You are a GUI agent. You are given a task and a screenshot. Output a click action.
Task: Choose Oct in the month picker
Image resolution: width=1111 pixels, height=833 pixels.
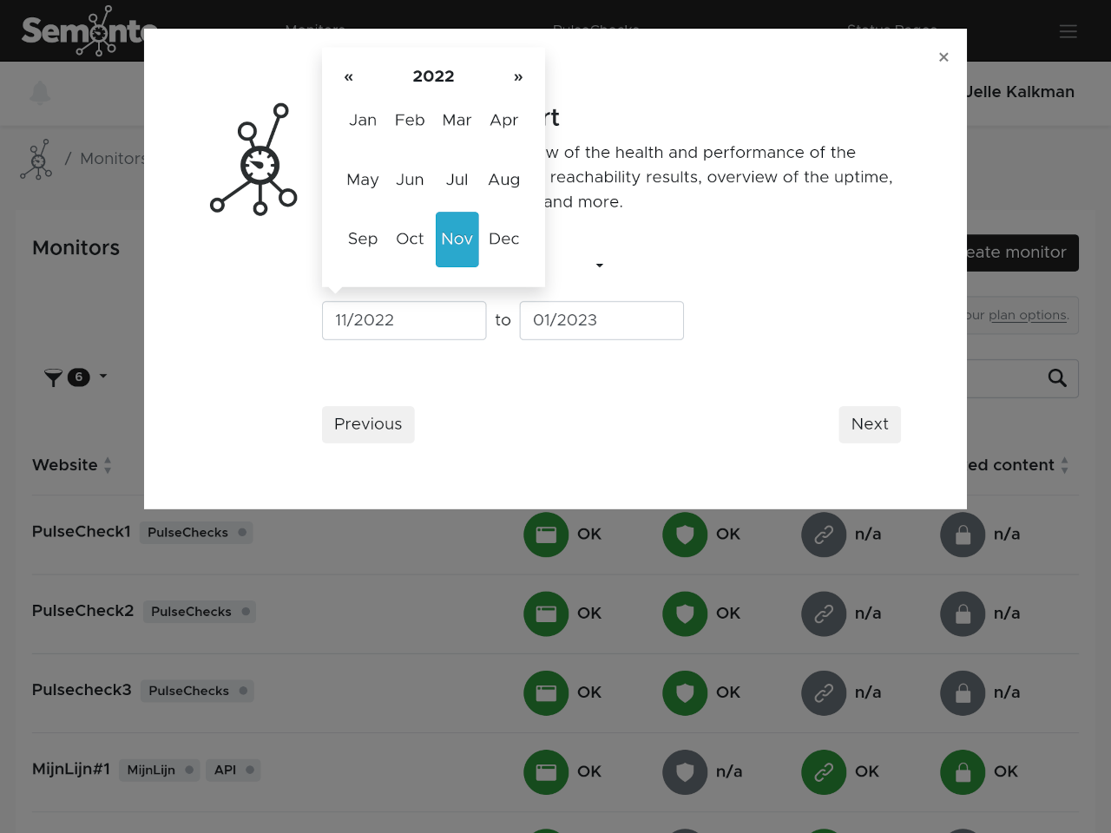pyautogui.click(x=410, y=239)
